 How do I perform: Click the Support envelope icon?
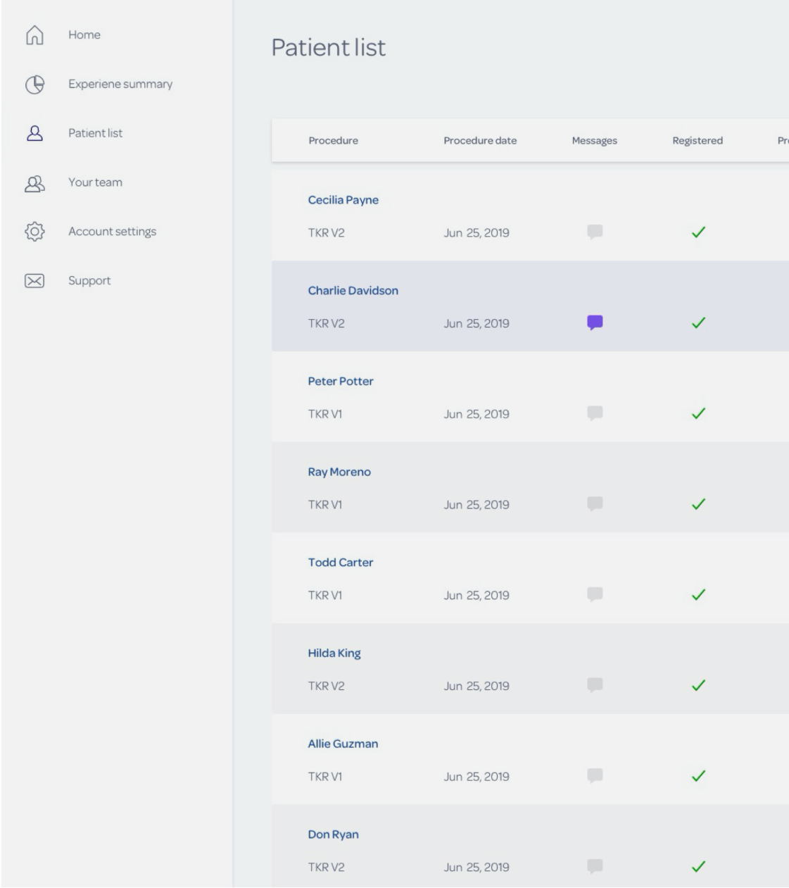[34, 281]
